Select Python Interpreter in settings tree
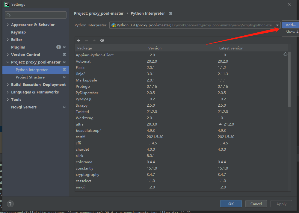Viewport: 299px width, 213px height. tap(36, 70)
